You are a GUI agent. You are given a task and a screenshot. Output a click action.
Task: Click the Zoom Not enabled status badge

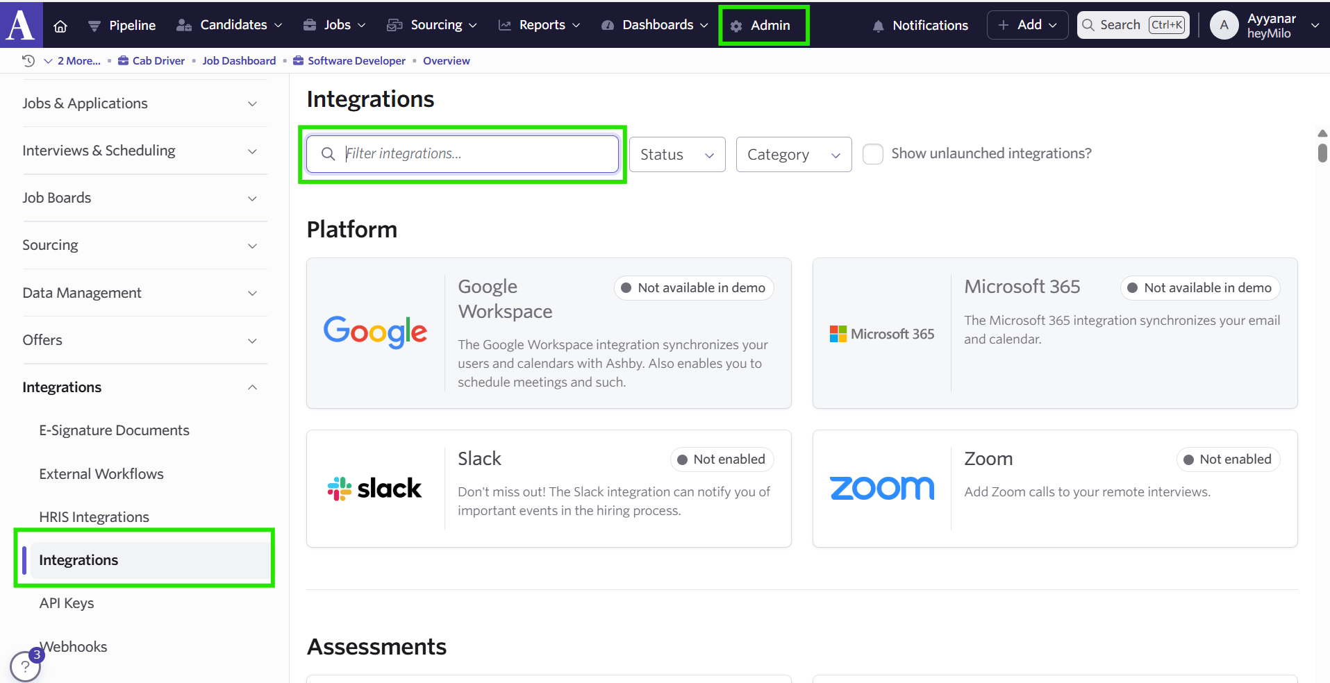1228,459
